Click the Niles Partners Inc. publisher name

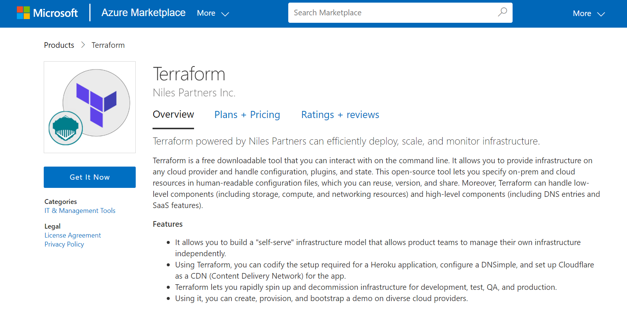click(x=194, y=93)
